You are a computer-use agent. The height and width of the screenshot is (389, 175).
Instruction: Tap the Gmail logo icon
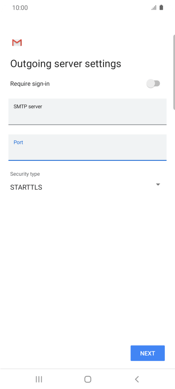(17, 43)
